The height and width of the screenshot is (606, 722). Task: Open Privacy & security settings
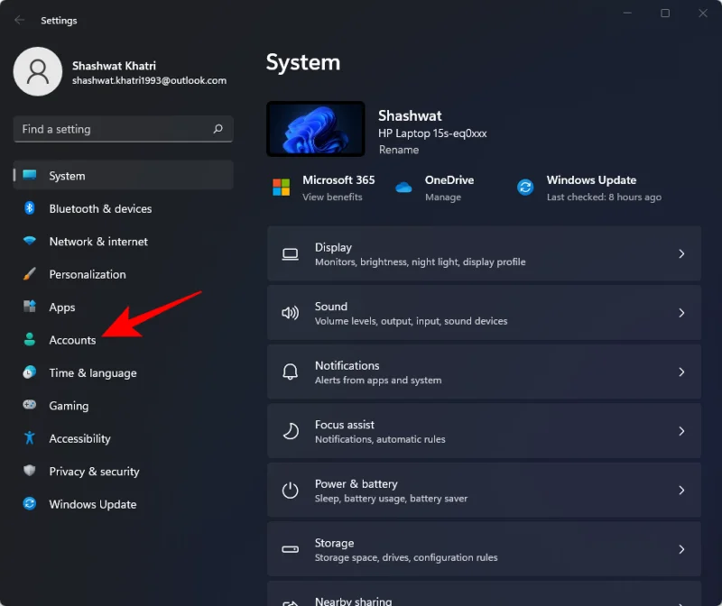point(94,471)
